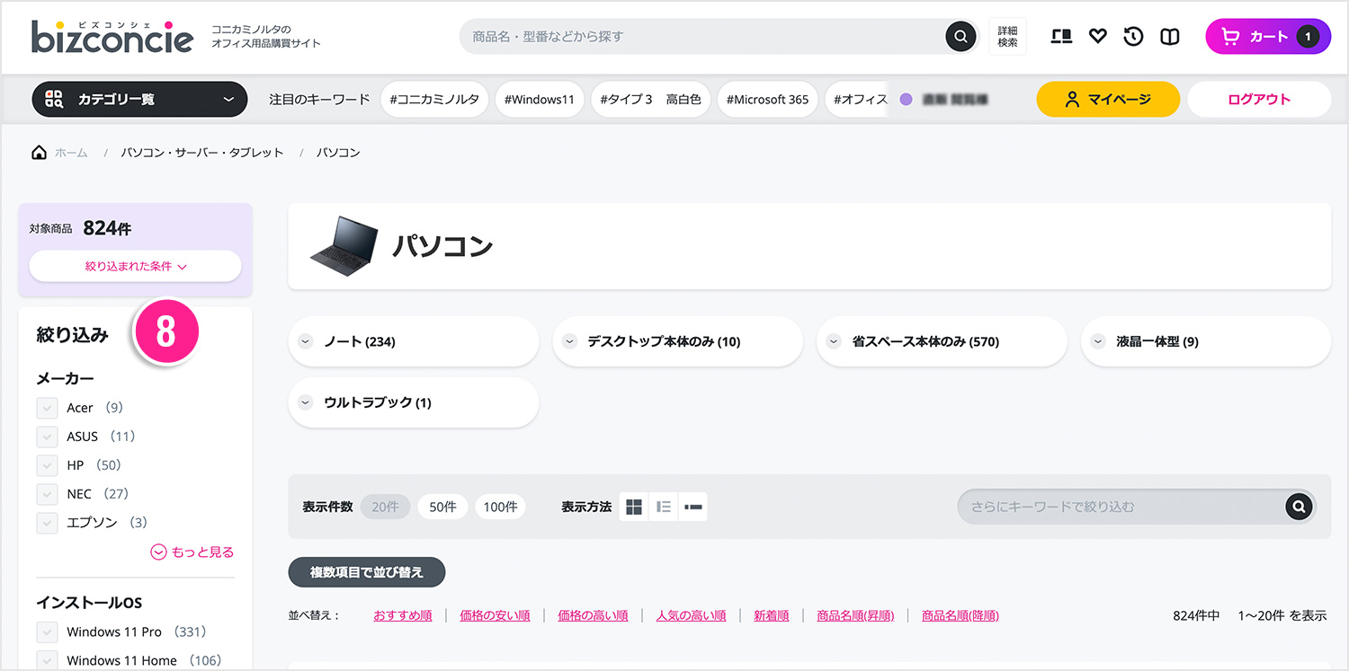Switch to grid view display icon
This screenshot has width=1349, height=671.
634,507
